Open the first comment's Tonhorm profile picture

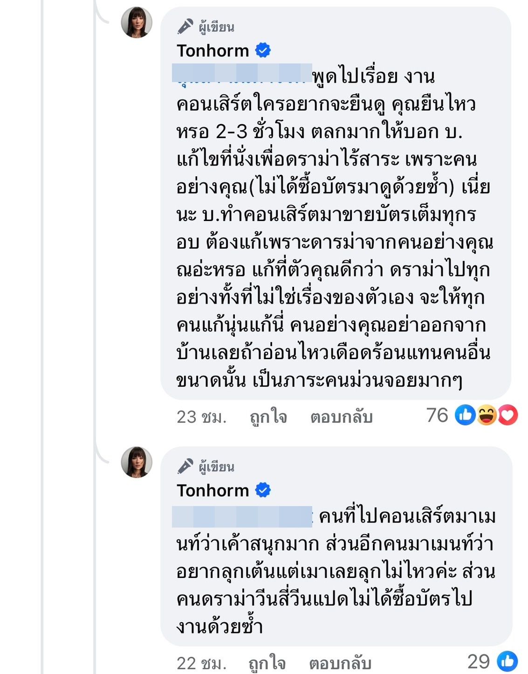click(137, 22)
